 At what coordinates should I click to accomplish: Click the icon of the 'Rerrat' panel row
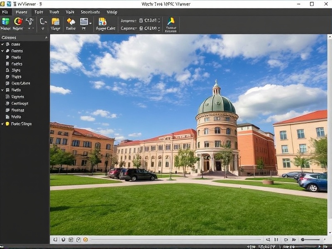tap(7, 110)
